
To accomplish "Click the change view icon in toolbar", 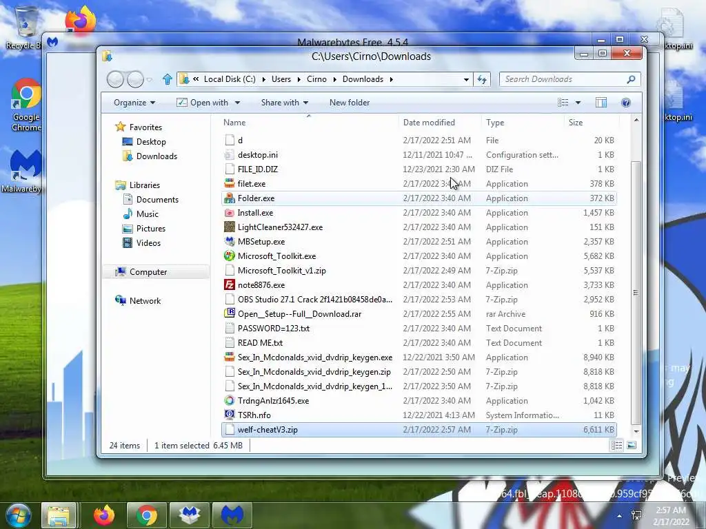I will 563,103.
